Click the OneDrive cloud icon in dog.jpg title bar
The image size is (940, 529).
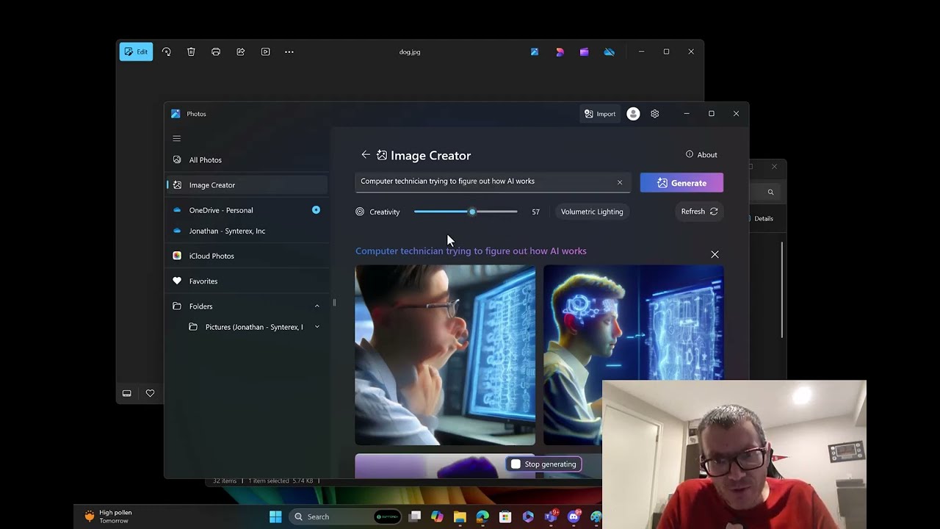click(x=609, y=52)
